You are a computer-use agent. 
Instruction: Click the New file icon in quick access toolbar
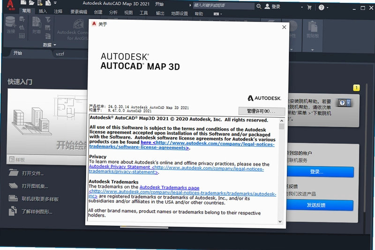coord(23,3)
